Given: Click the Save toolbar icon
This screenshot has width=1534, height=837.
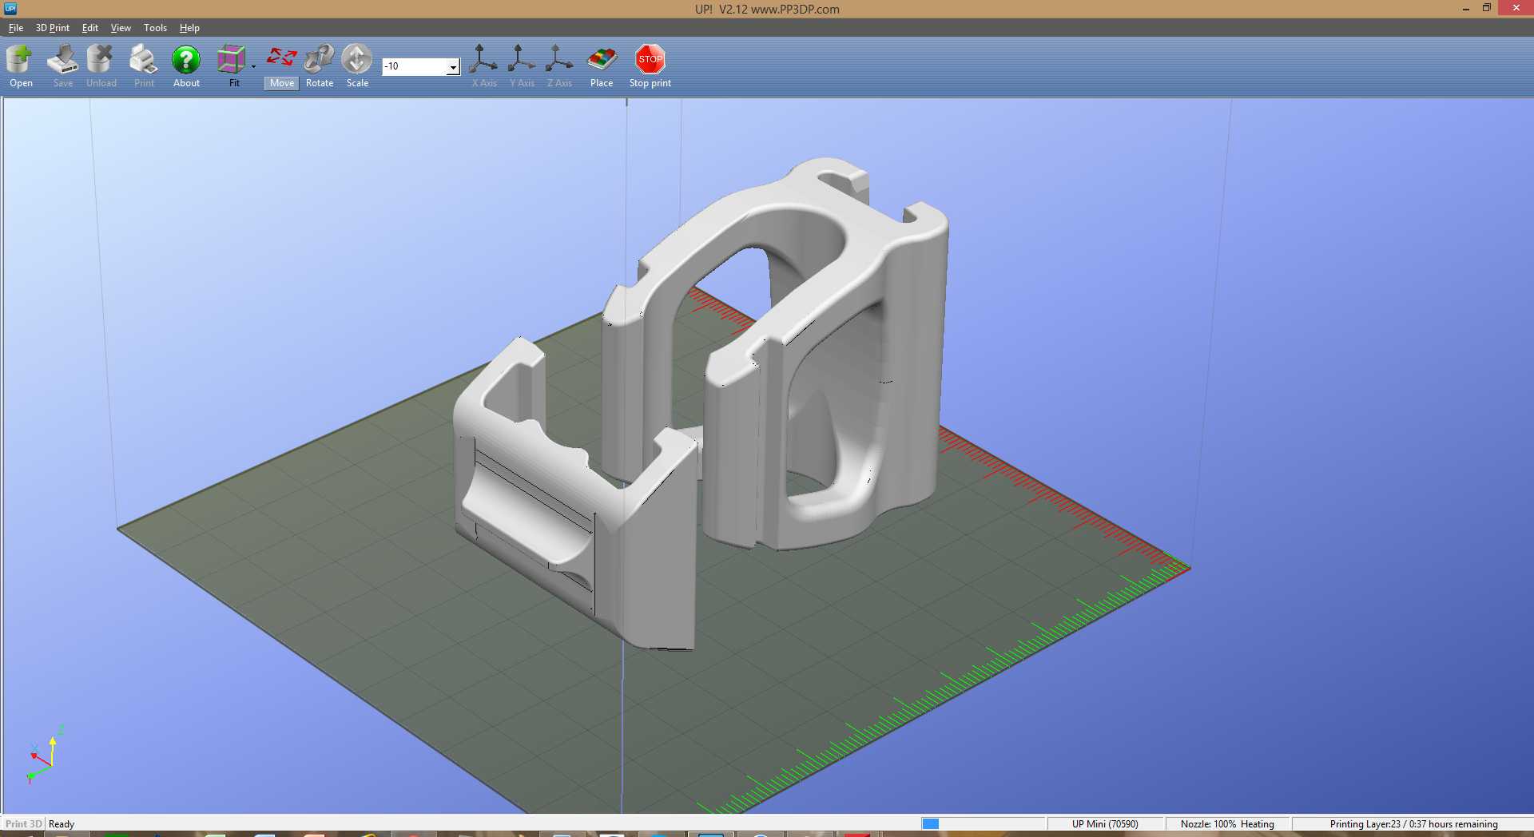Looking at the screenshot, I should tap(62, 65).
